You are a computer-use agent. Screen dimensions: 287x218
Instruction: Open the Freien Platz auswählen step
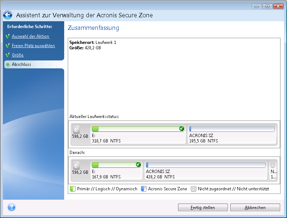pyautogui.click(x=33, y=46)
